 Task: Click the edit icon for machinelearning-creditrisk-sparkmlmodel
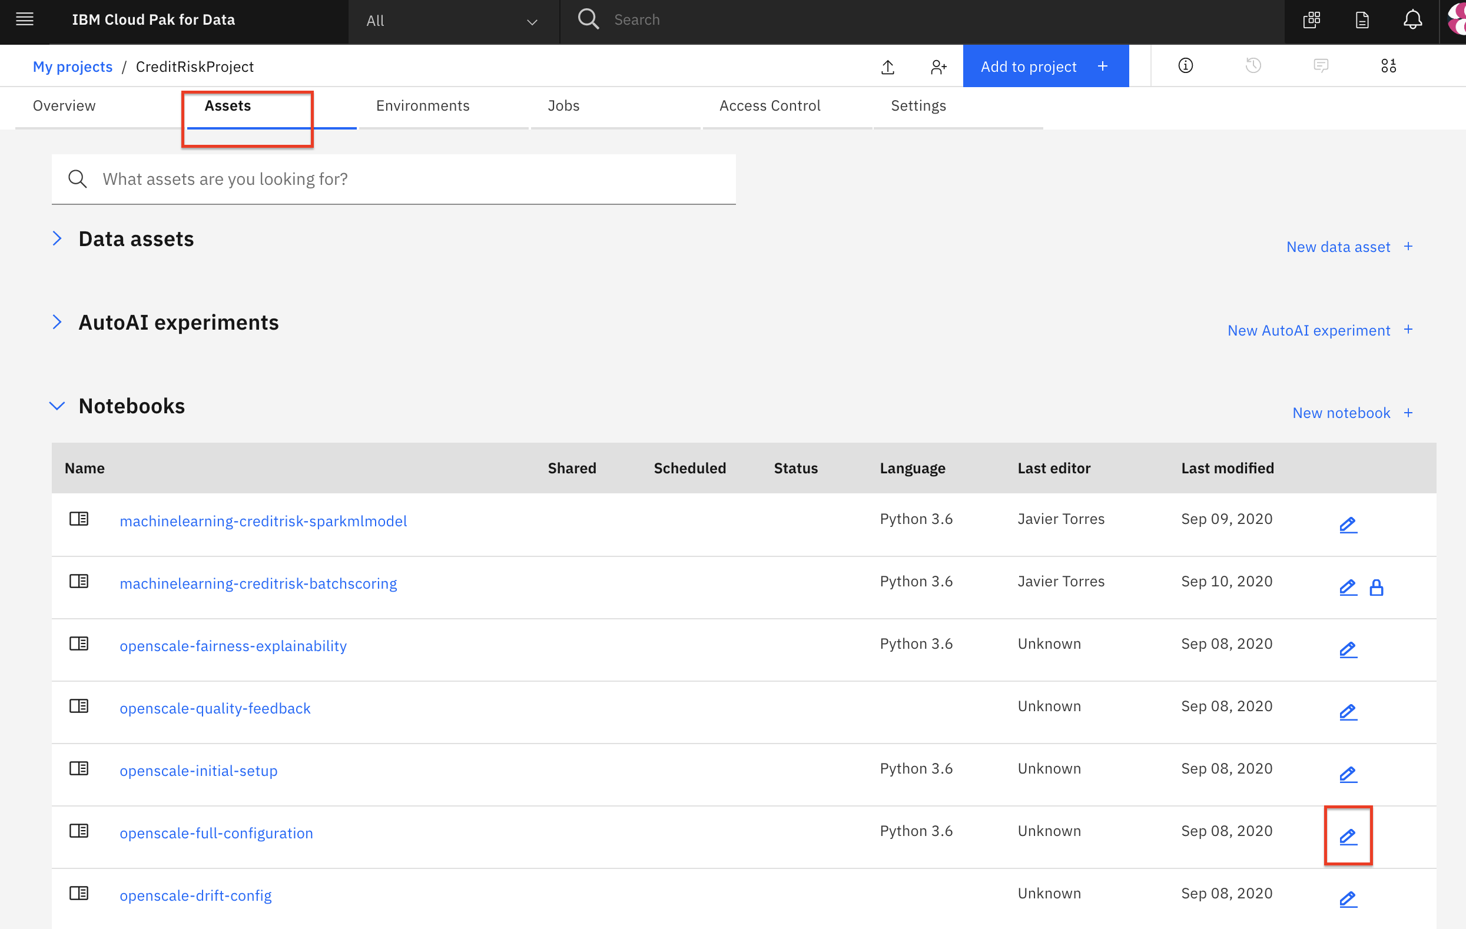pyautogui.click(x=1348, y=524)
